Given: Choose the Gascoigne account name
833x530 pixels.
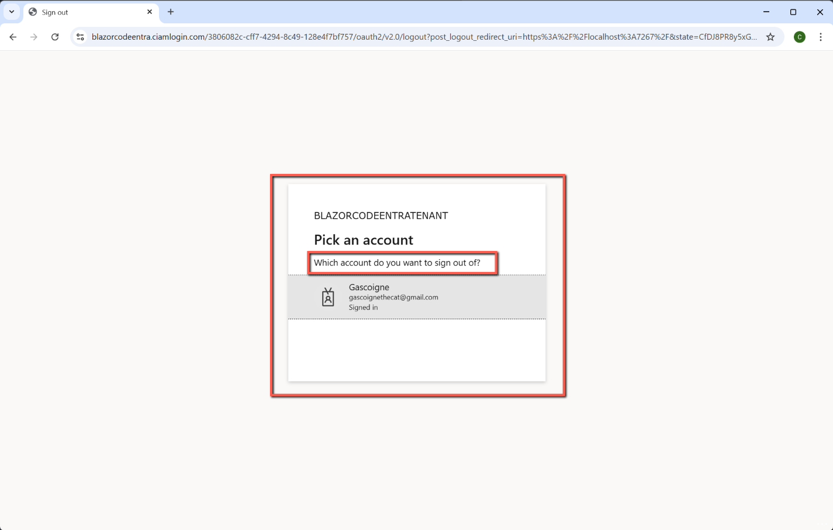Looking at the screenshot, I should point(369,287).
